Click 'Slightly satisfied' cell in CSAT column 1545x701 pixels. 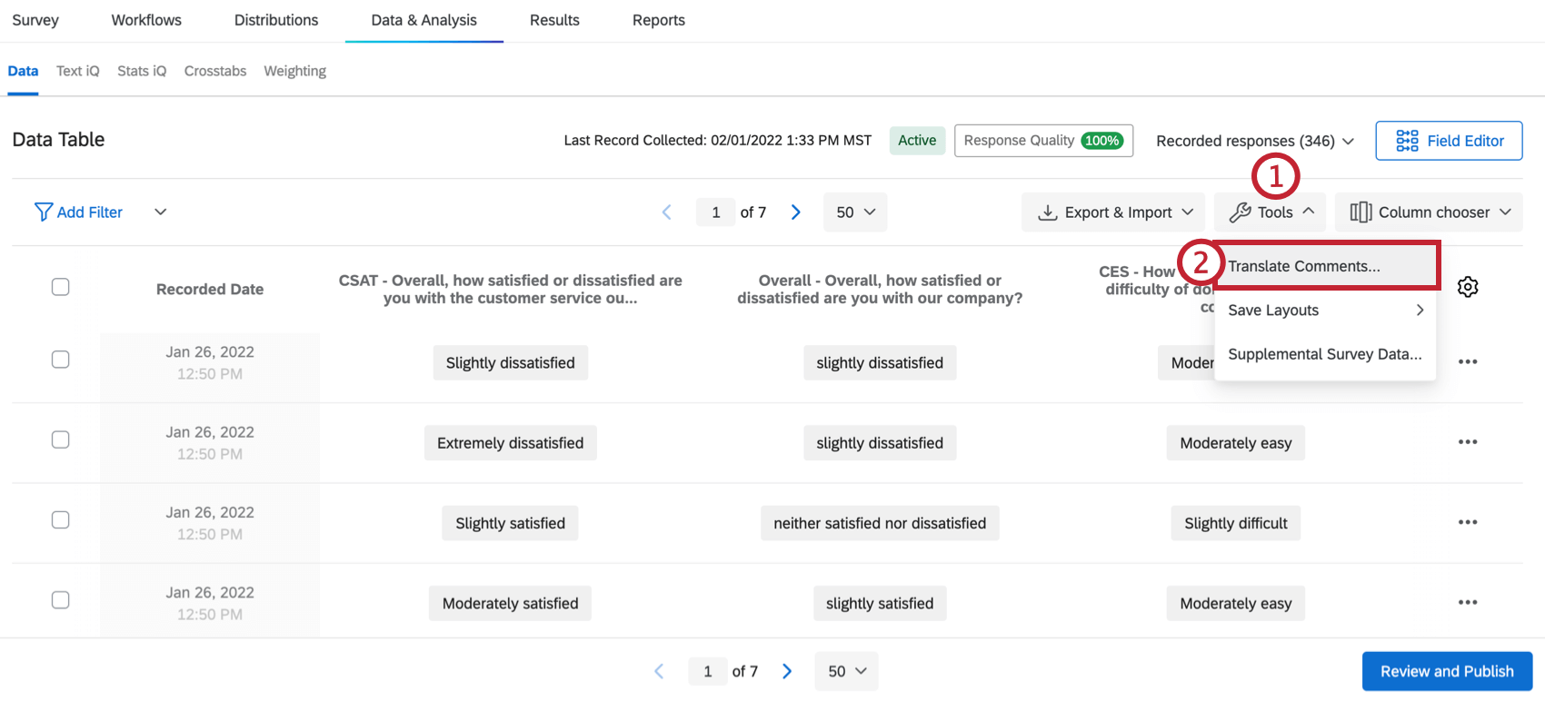pos(511,523)
